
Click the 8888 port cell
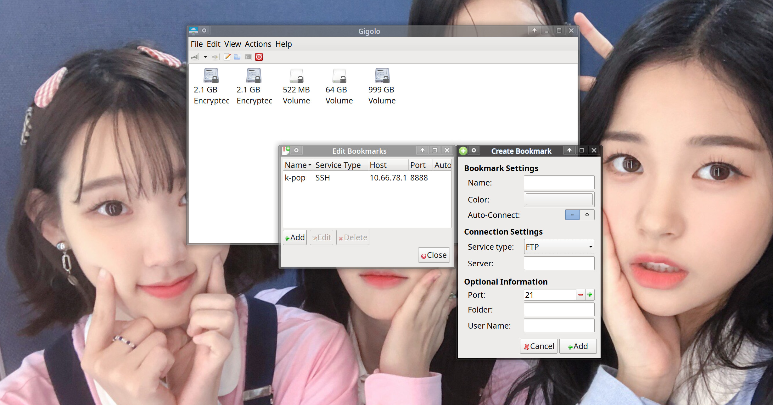pyautogui.click(x=419, y=178)
